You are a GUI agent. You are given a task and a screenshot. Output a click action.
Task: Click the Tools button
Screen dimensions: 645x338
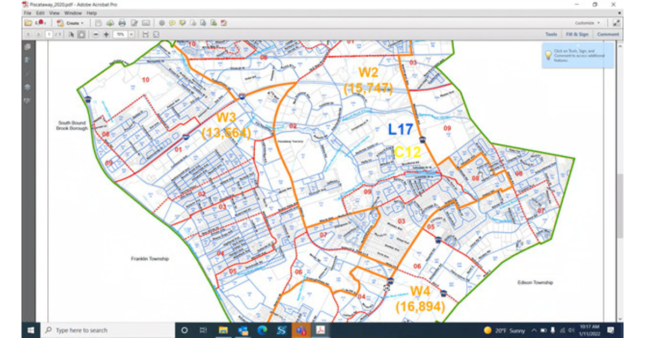pyautogui.click(x=551, y=34)
